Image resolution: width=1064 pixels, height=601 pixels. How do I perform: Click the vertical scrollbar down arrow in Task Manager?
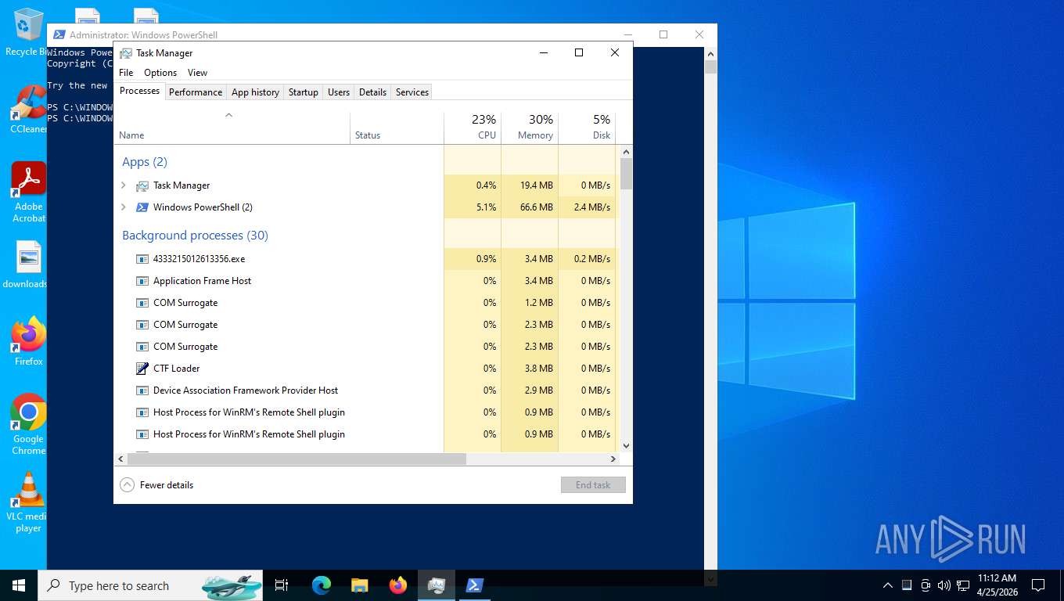tap(626, 446)
